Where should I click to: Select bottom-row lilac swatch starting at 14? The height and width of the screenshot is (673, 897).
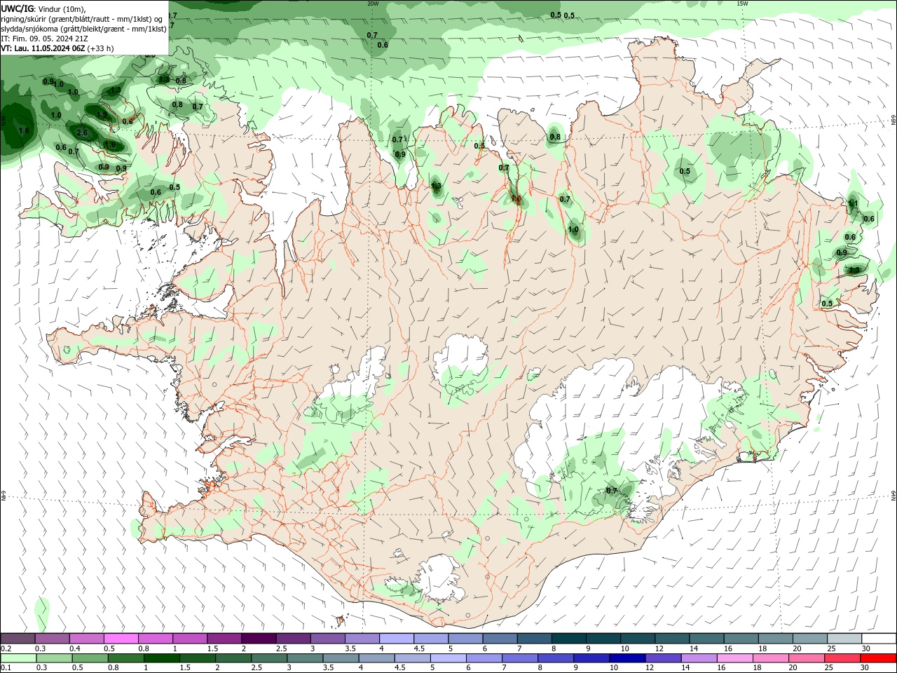coord(698,658)
